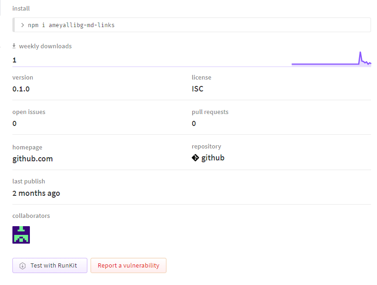
Task: Click the chevron prompt icon in install box
Action: pyautogui.click(x=23, y=25)
